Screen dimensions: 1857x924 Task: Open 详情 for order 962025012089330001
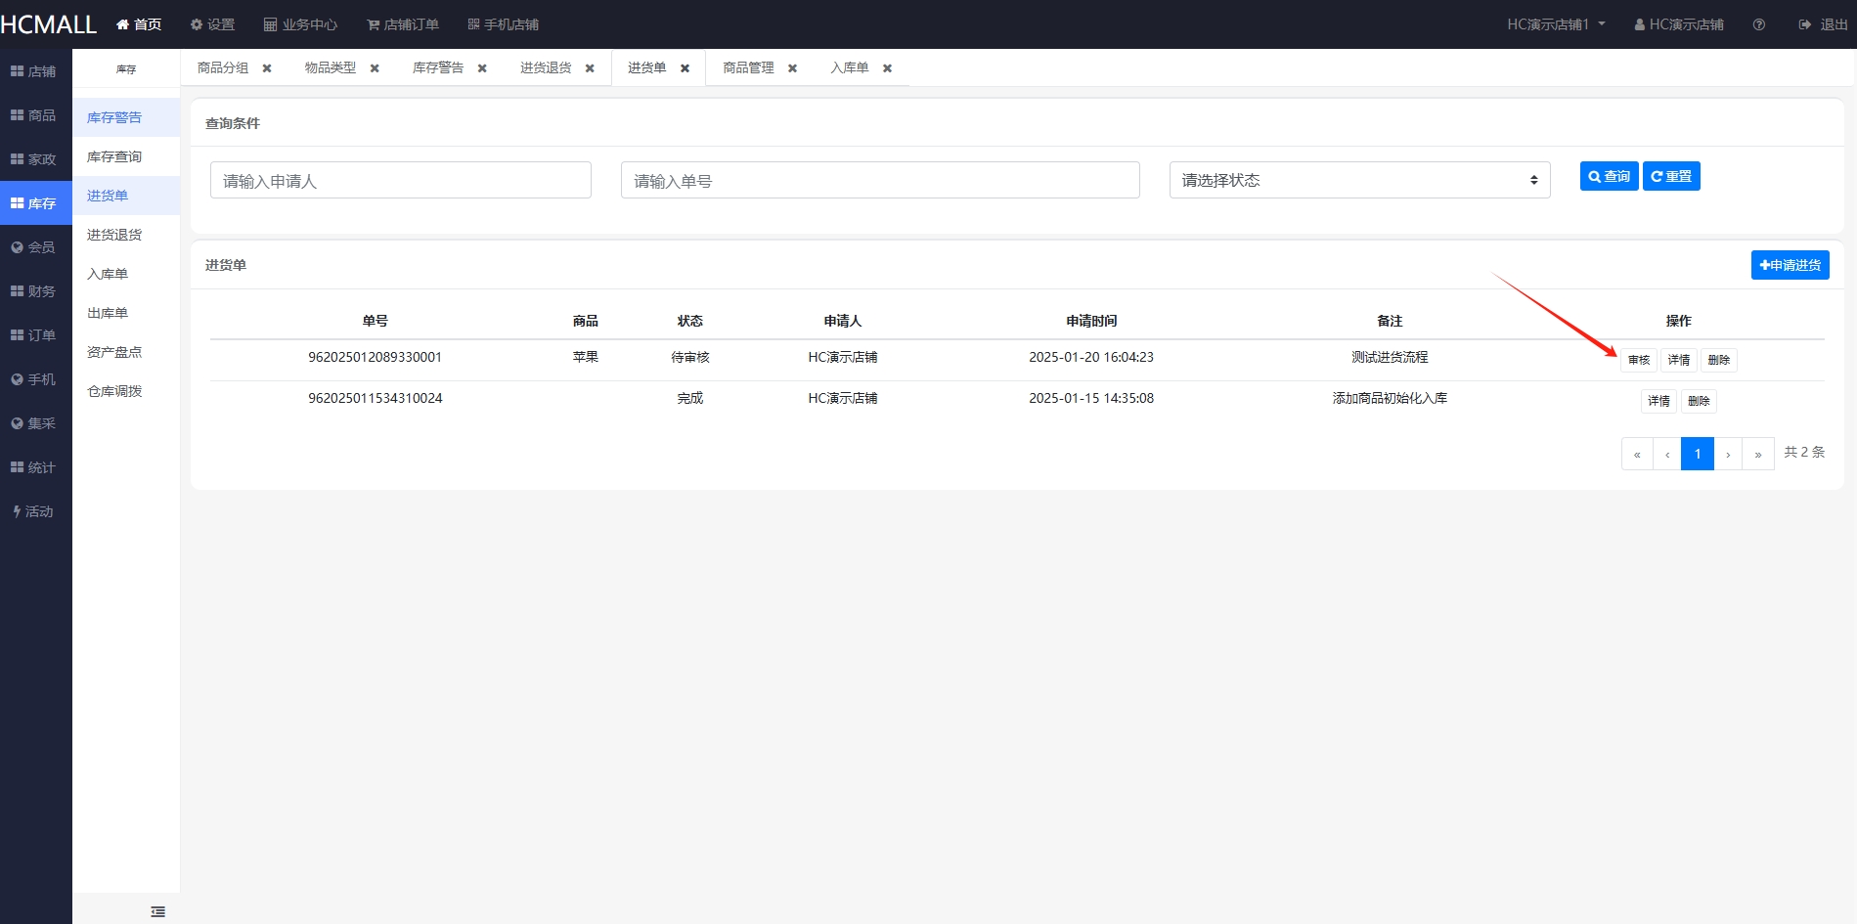pyautogui.click(x=1679, y=360)
